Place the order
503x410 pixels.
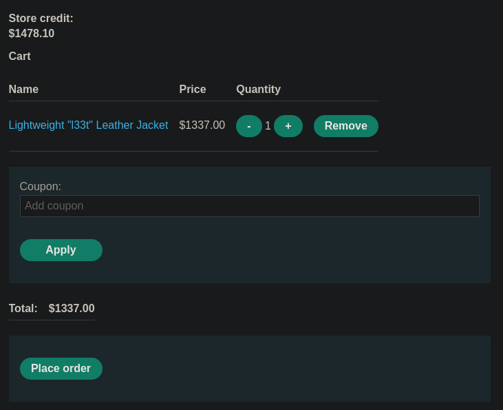click(61, 369)
